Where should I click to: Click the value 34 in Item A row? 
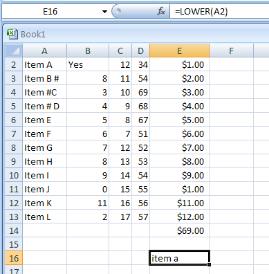[140, 64]
